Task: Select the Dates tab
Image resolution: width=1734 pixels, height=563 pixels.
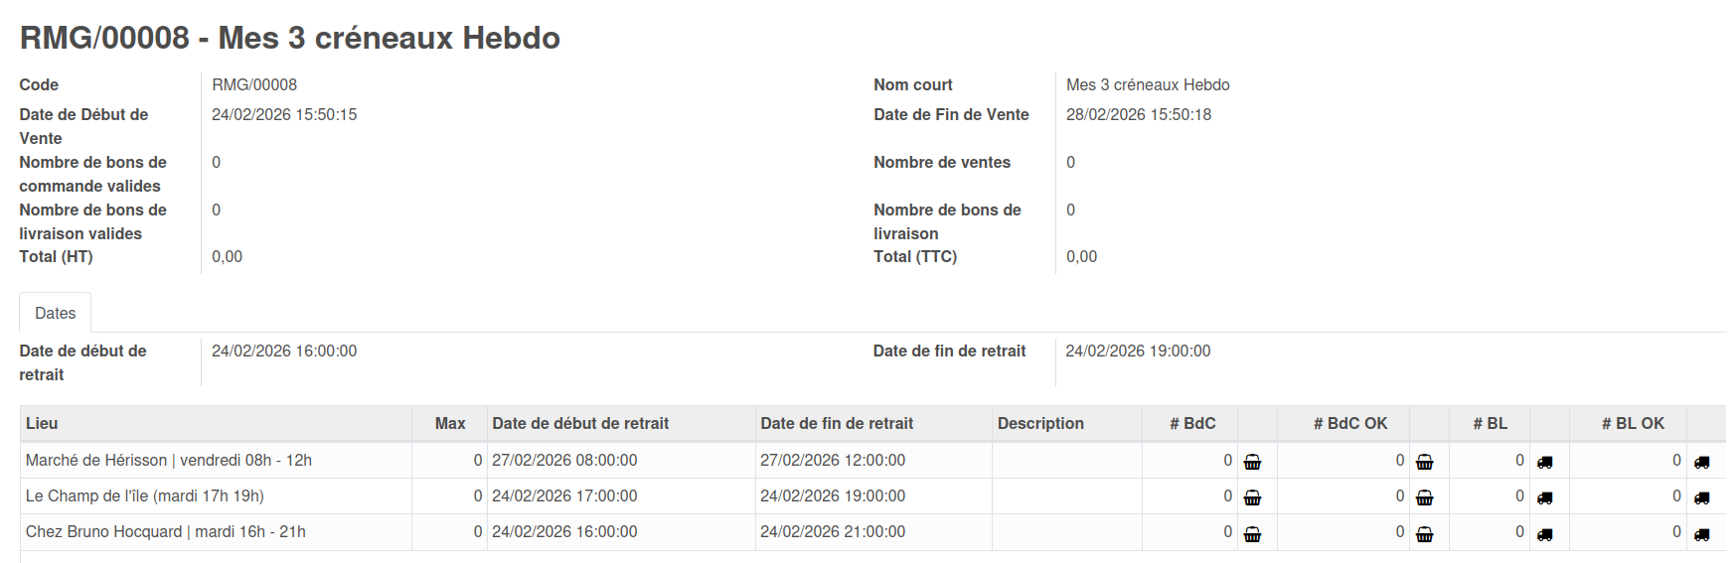Action: click(56, 314)
